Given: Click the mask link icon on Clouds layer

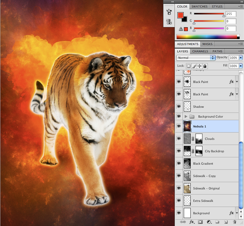Looking at the screenshot, I should 193,138.
